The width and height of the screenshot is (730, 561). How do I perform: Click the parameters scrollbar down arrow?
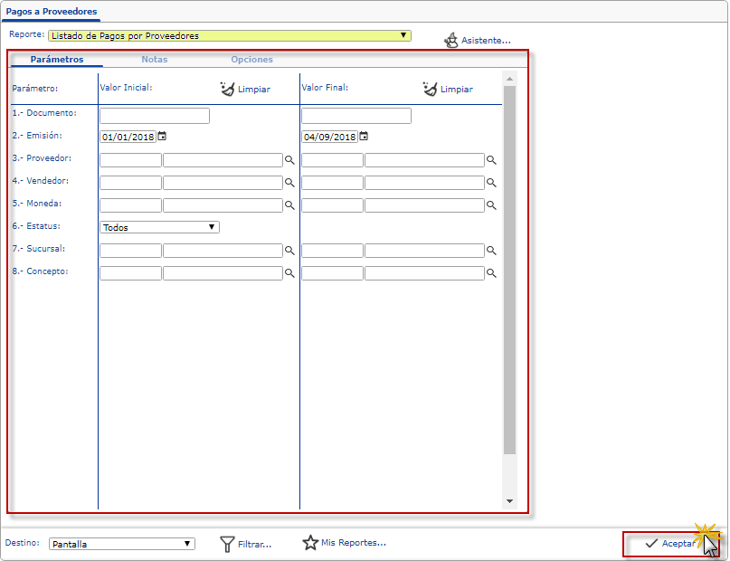pyautogui.click(x=509, y=501)
